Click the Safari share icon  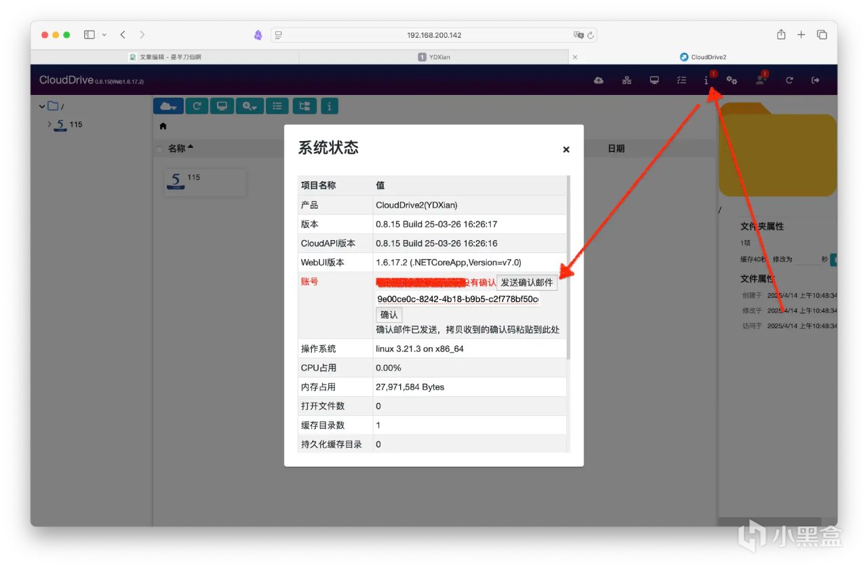(781, 34)
